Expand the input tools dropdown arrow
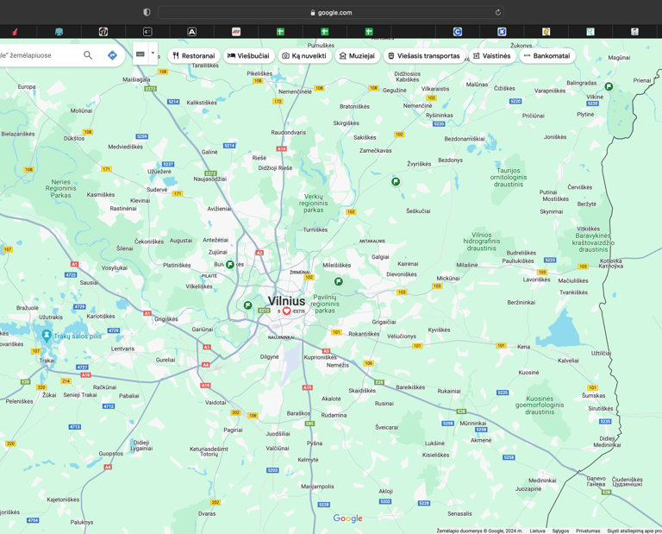 pos(153,53)
